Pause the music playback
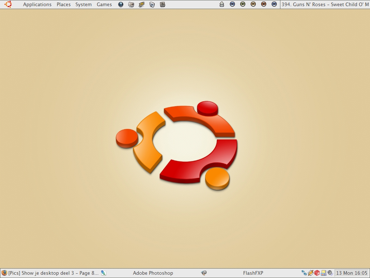370x278 pixels. tap(253, 4)
